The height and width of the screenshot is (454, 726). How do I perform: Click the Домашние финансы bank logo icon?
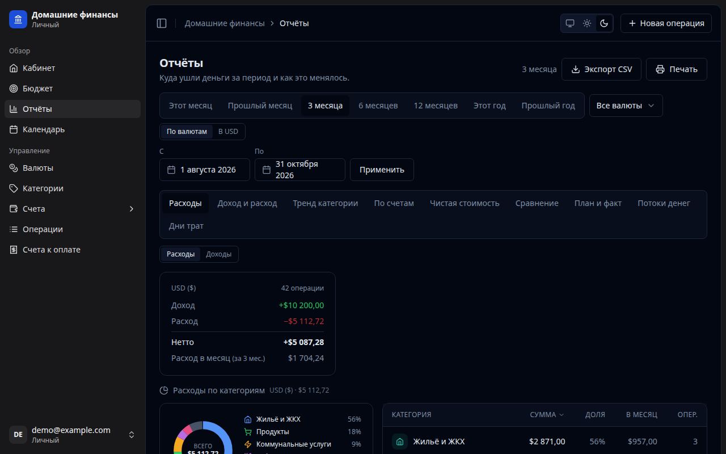18,19
